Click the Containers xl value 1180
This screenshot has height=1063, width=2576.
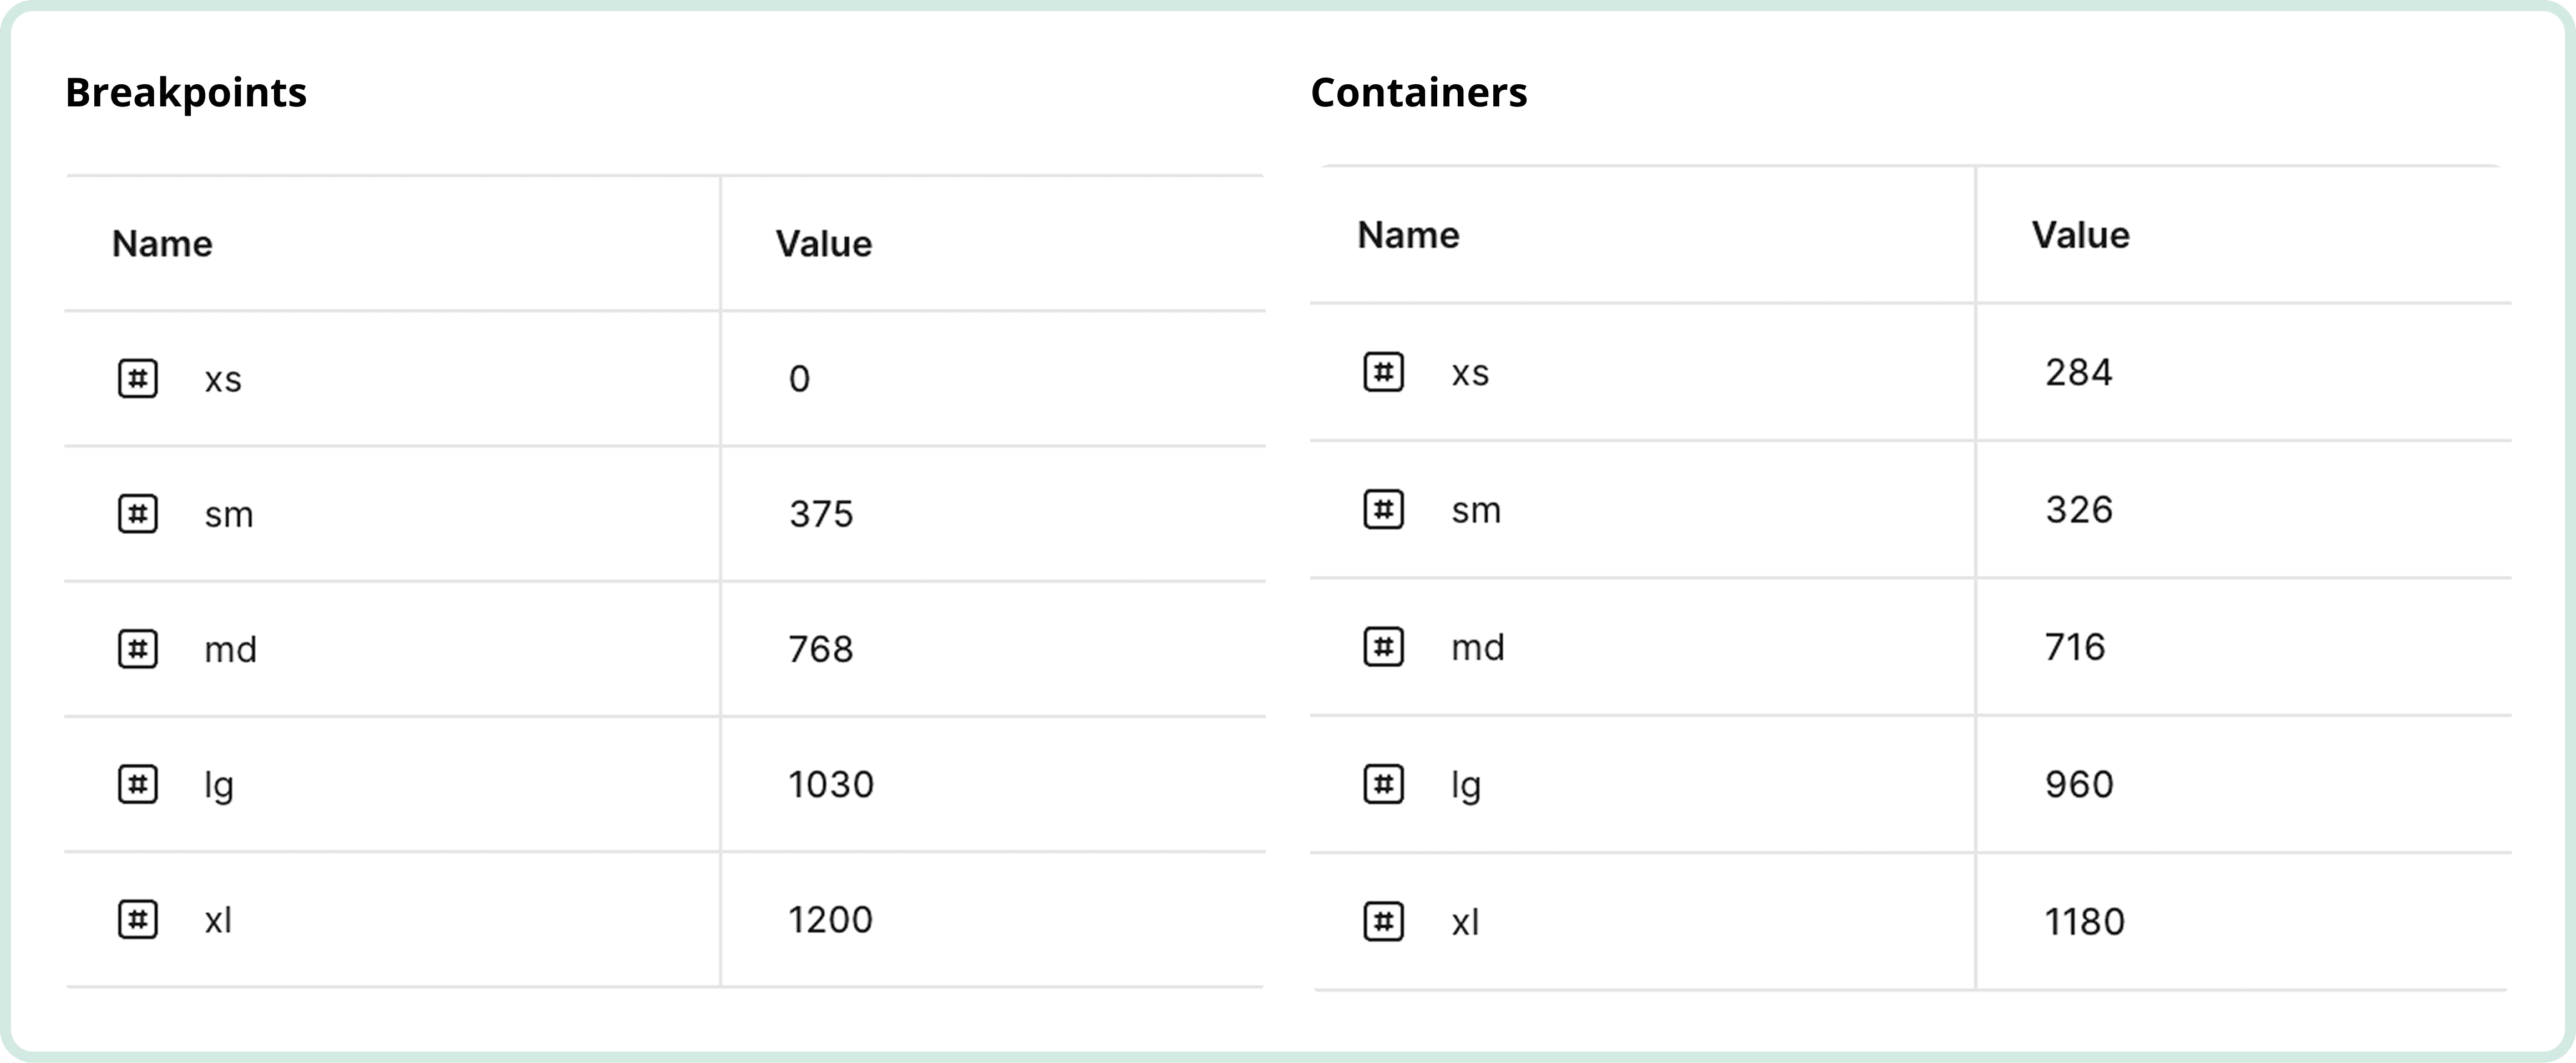click(2084, 921)
